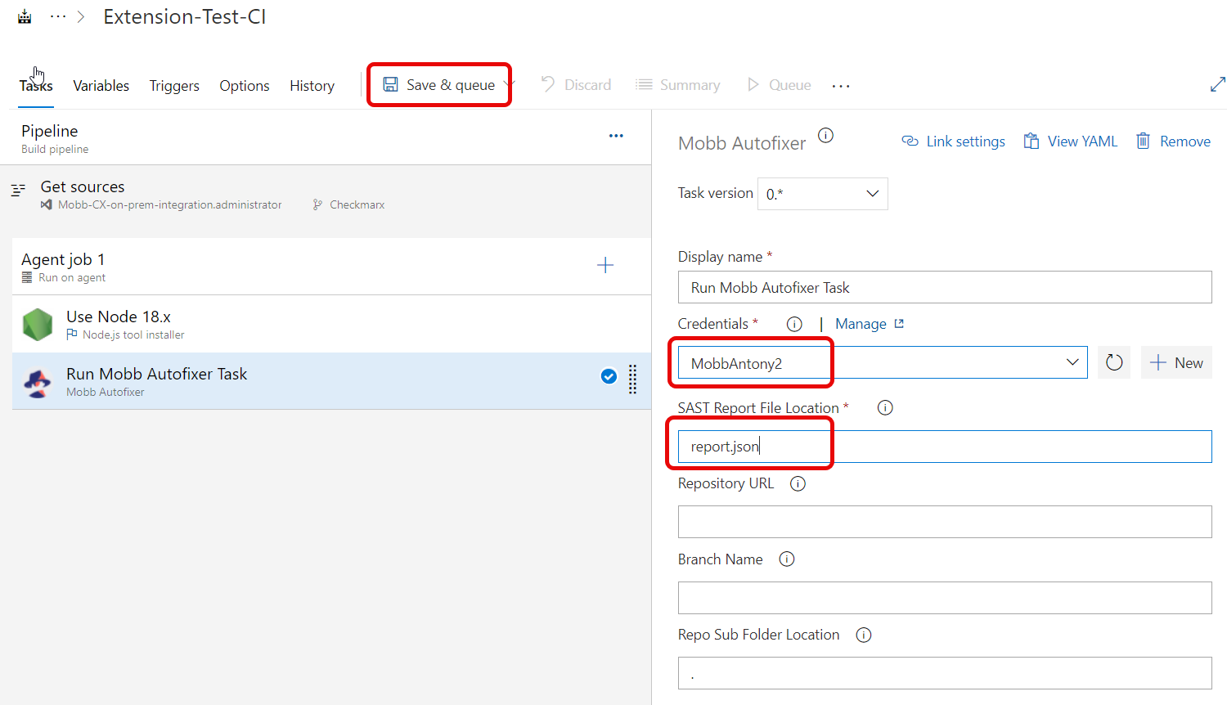This screenshot has height=705, width=1227.
Task: Expand the Credentials MobbAntony2 dropdown
Action: (x=1072, y=362)
